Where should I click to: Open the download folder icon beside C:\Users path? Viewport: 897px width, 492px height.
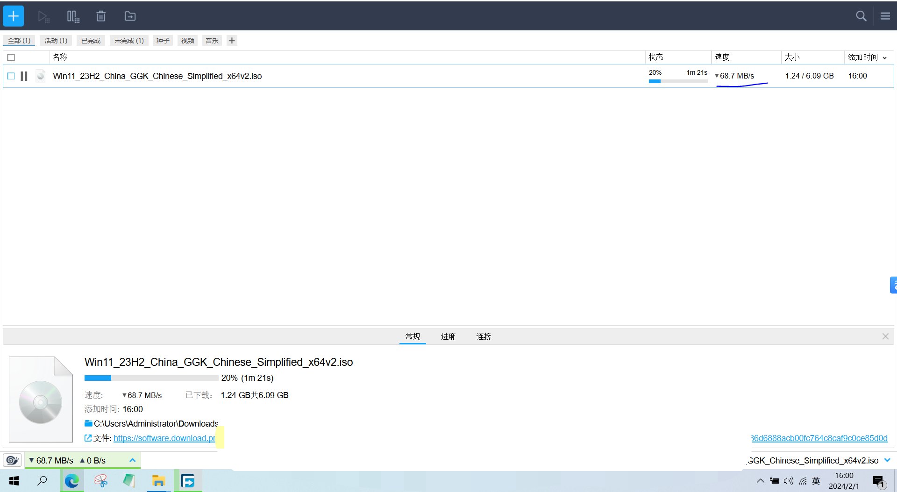88,423
